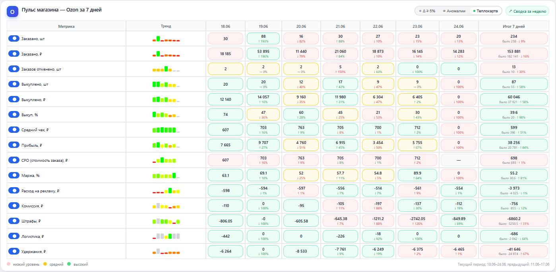Click the Метрика column header

coord(66,26)
